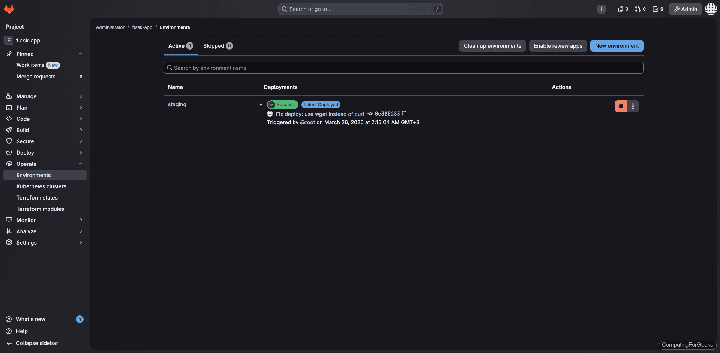This screenshot has width=720, height=353.
Task: Open Settings via the gear icon
Action: 9,243
